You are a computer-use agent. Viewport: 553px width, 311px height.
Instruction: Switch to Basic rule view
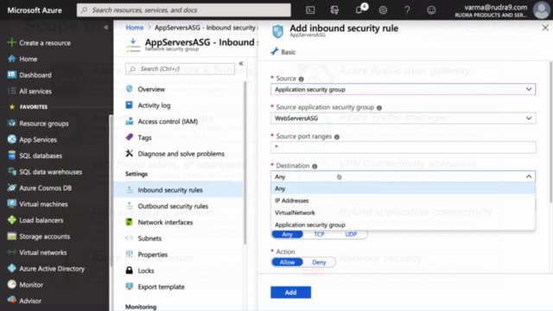click(283, 52)
